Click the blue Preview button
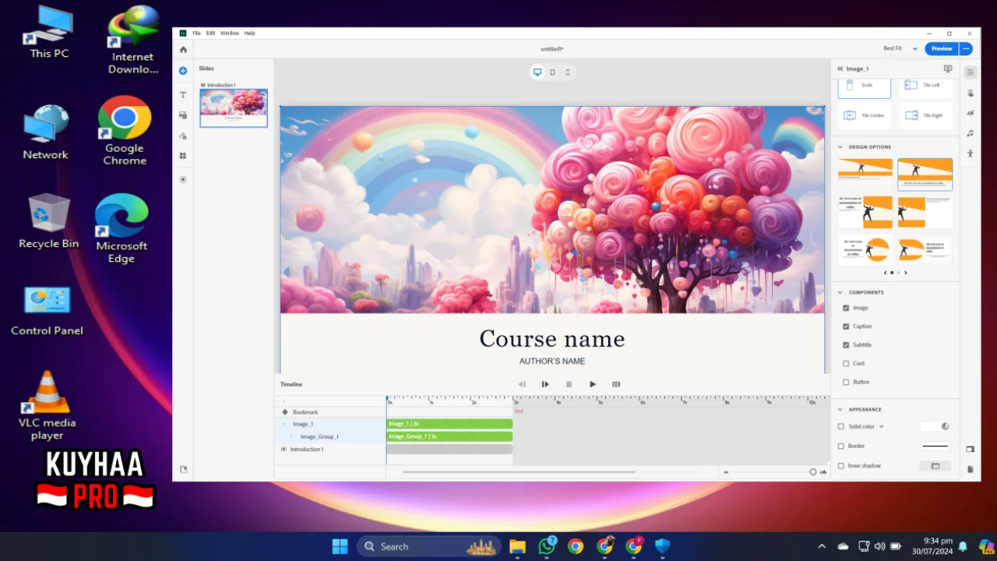 tap(942, 48)
